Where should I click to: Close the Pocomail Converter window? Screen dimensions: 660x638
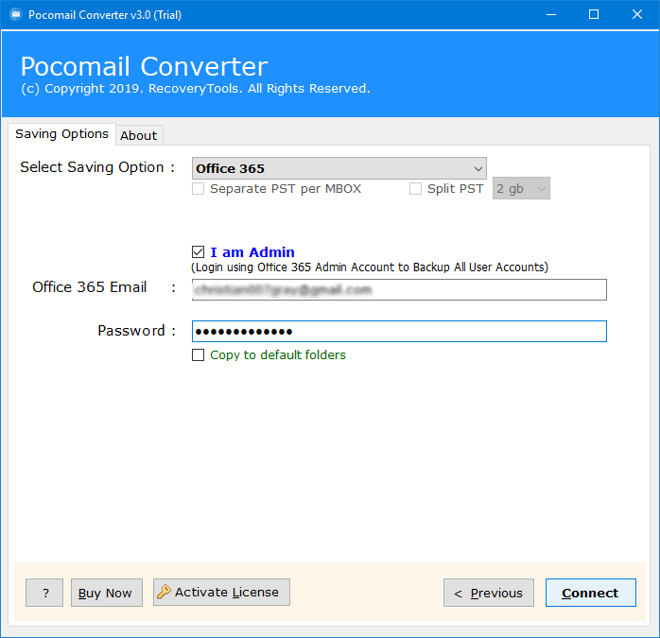coord(637,15)
